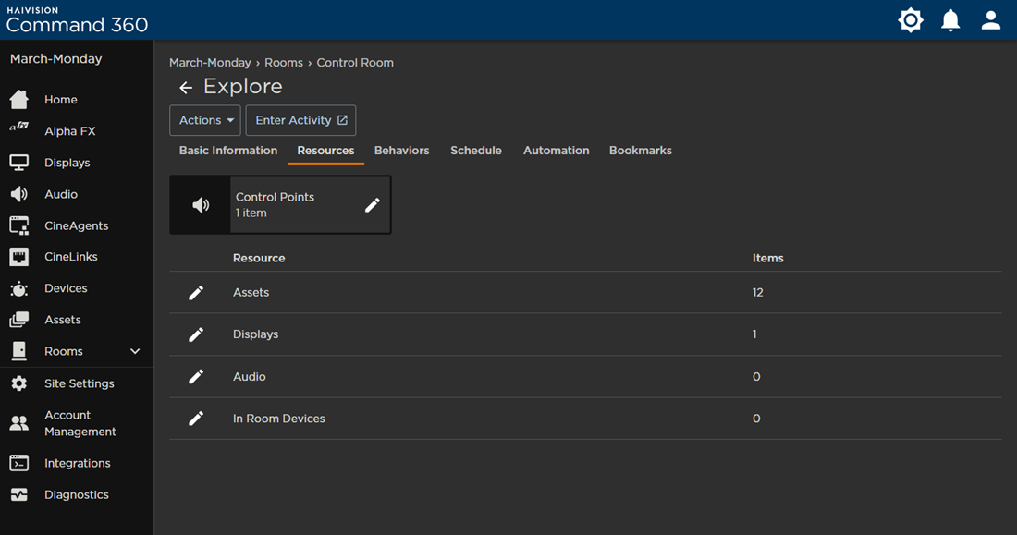Click the March-Monday site name in sidebar
The image size is (1017, 535).
(x=55, y=59)
